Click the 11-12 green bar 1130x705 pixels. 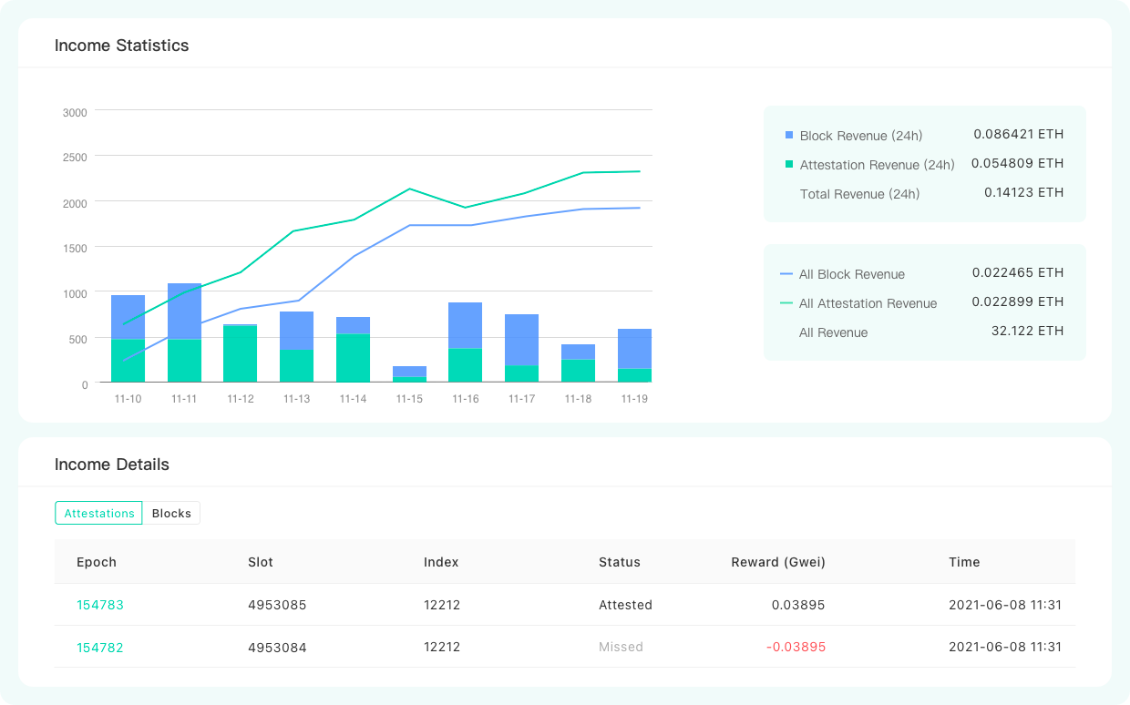click(241, 353)
